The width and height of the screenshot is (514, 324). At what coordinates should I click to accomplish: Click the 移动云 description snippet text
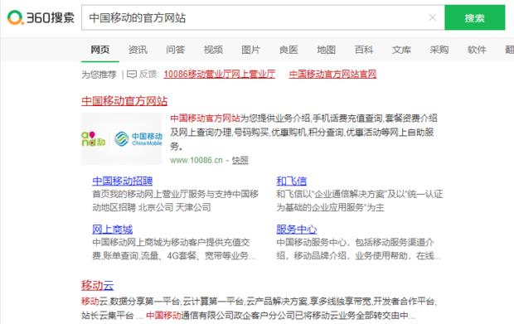tap(259, 308)
